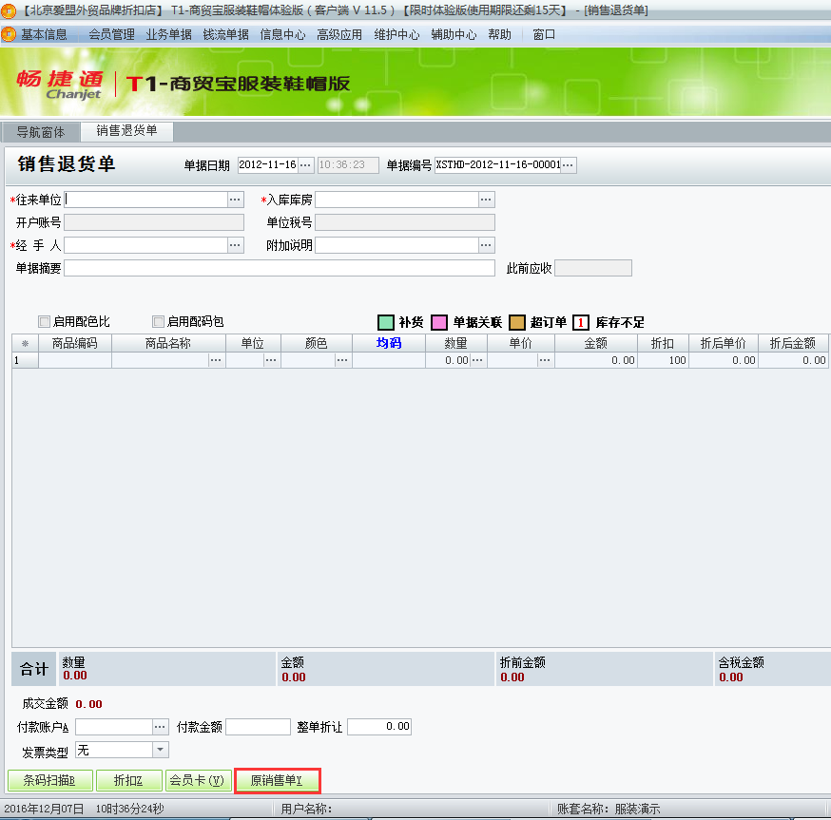Click the tan 超订单 color legend swatch
This screenshot has height=820, width=831.
[x=516, y=322]
